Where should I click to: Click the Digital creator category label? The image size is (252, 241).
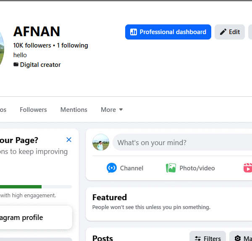[x=40, y=65]
